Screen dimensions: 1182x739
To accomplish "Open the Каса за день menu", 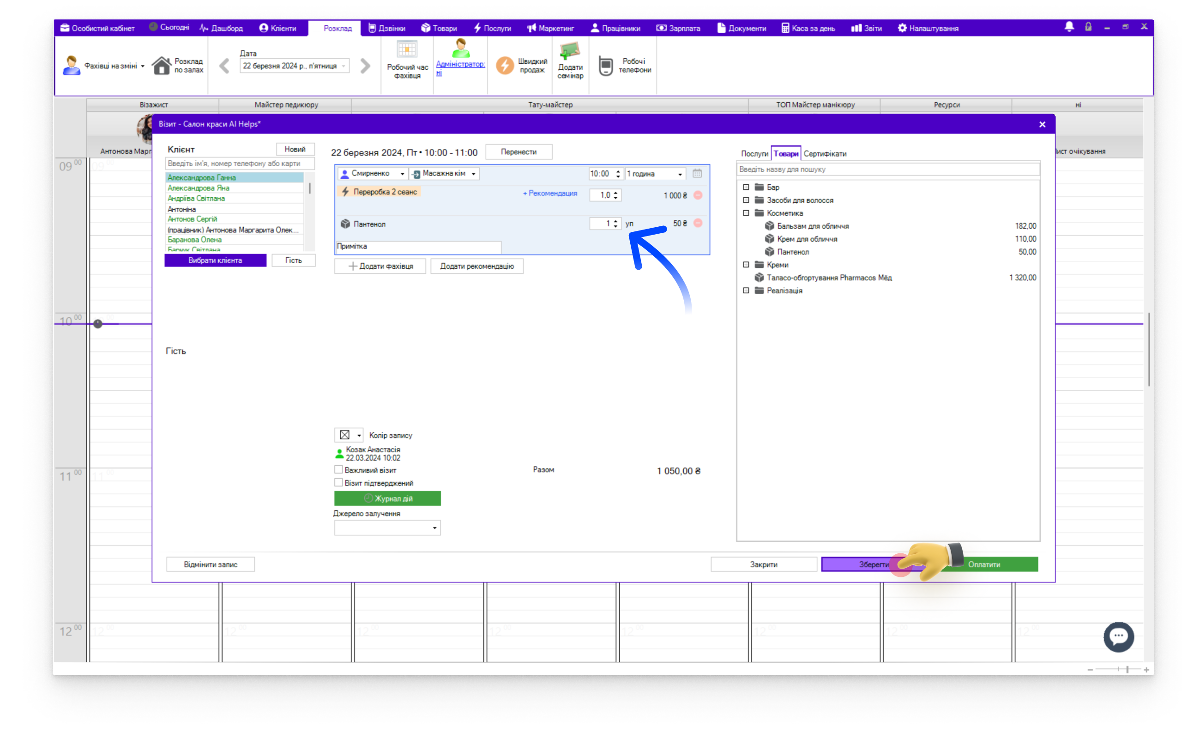I will point(808,28).
